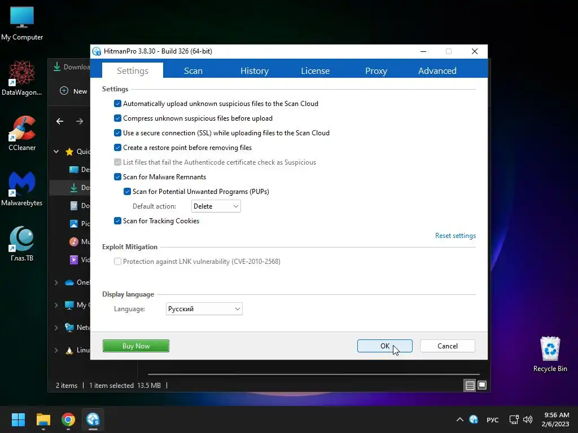This screenshot has width=578, height=433.
Task: Open the Глаз.ТВ desktop shortcut
Action: pyautogui.click(x=22, y=244)
